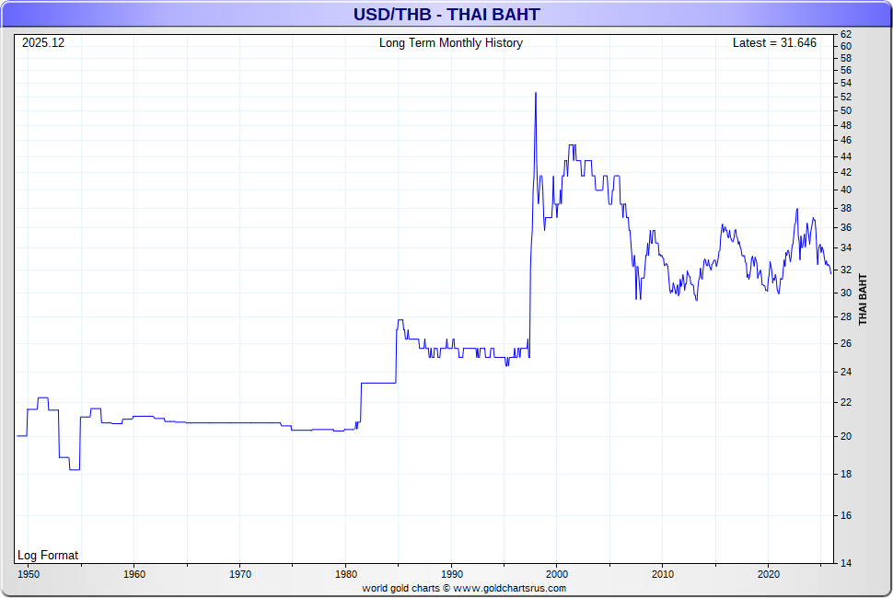Click the 14 tick on the y-axis
This screenshot has width=893, height=598.
845,563
